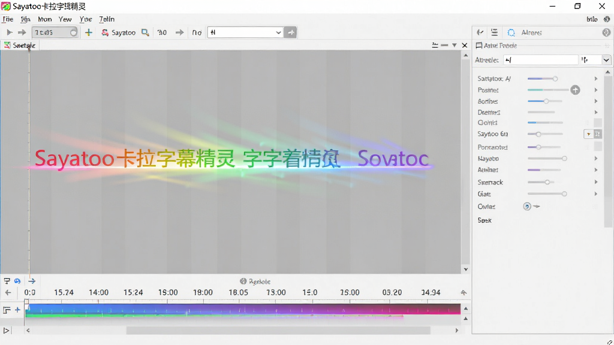Viewport: 614px width, 345px height.
Task: Click the panel layout icon left of the dash
Action: pyautogui.click(x=435, y=46)
